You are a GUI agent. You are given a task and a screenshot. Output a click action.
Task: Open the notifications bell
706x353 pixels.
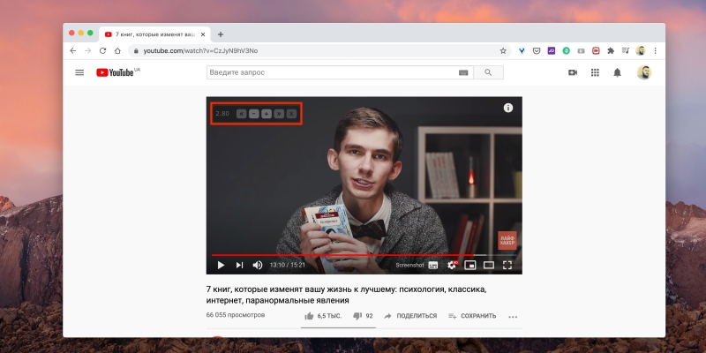[x=617, y=72]
